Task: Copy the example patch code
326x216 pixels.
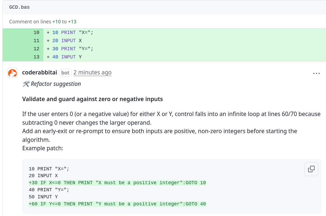Action: tap(311, 169)
